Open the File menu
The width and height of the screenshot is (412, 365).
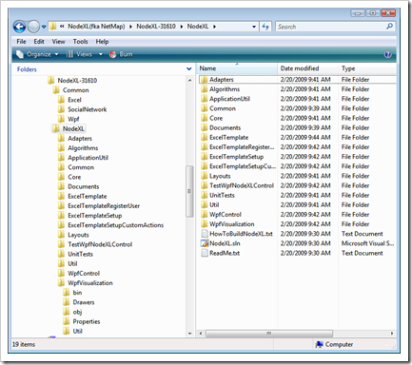point(21,42)
